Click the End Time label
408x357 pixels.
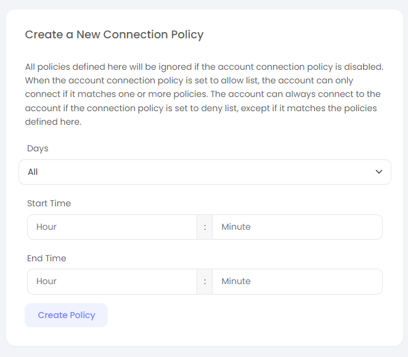click(46, 258)
